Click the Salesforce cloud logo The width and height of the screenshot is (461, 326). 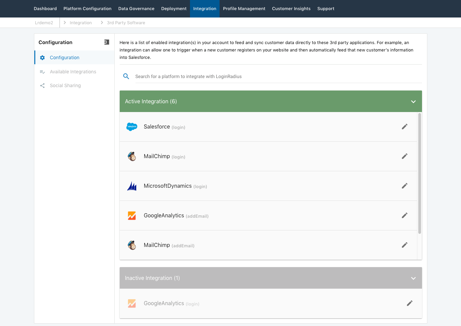[x=132, y=127]
